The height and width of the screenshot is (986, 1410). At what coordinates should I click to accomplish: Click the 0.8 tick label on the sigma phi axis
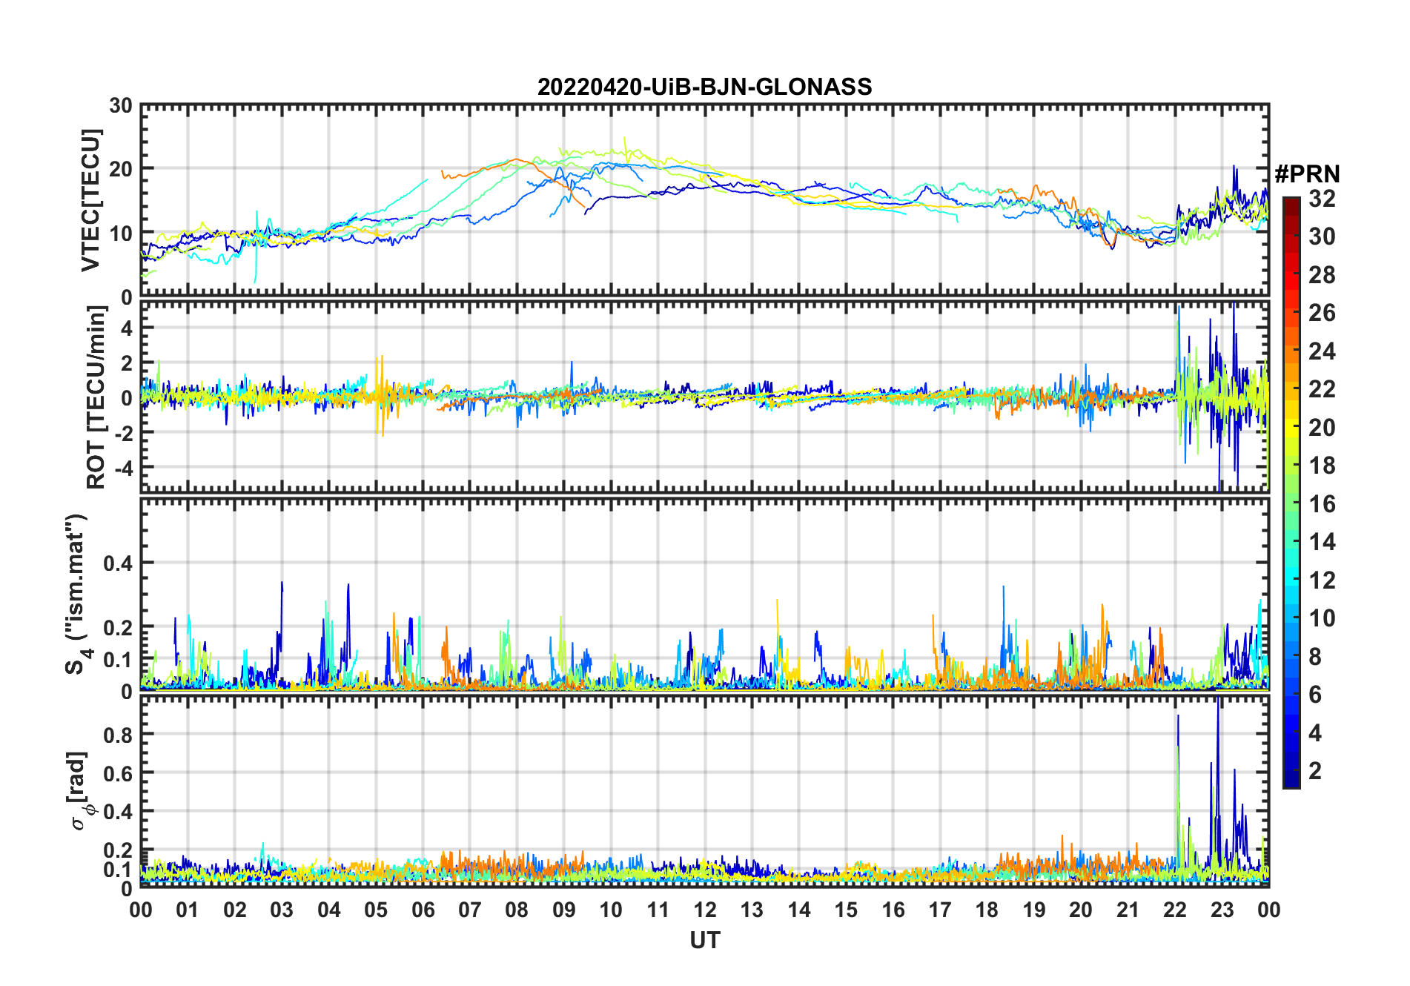pos(118,735)
